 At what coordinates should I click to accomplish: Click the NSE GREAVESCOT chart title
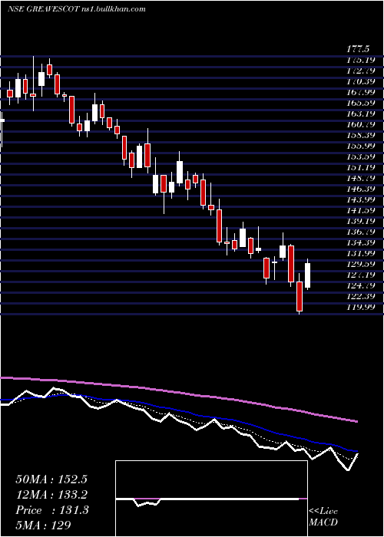click(77, 8)
